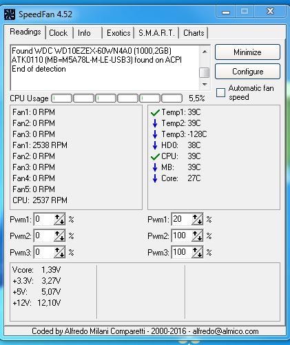290x345 pixels.
Task: Click the green check icon beside CPU temperature
Action: [155, 156]
